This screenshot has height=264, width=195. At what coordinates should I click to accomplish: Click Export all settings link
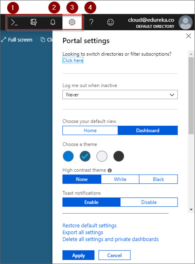(83, 232)
